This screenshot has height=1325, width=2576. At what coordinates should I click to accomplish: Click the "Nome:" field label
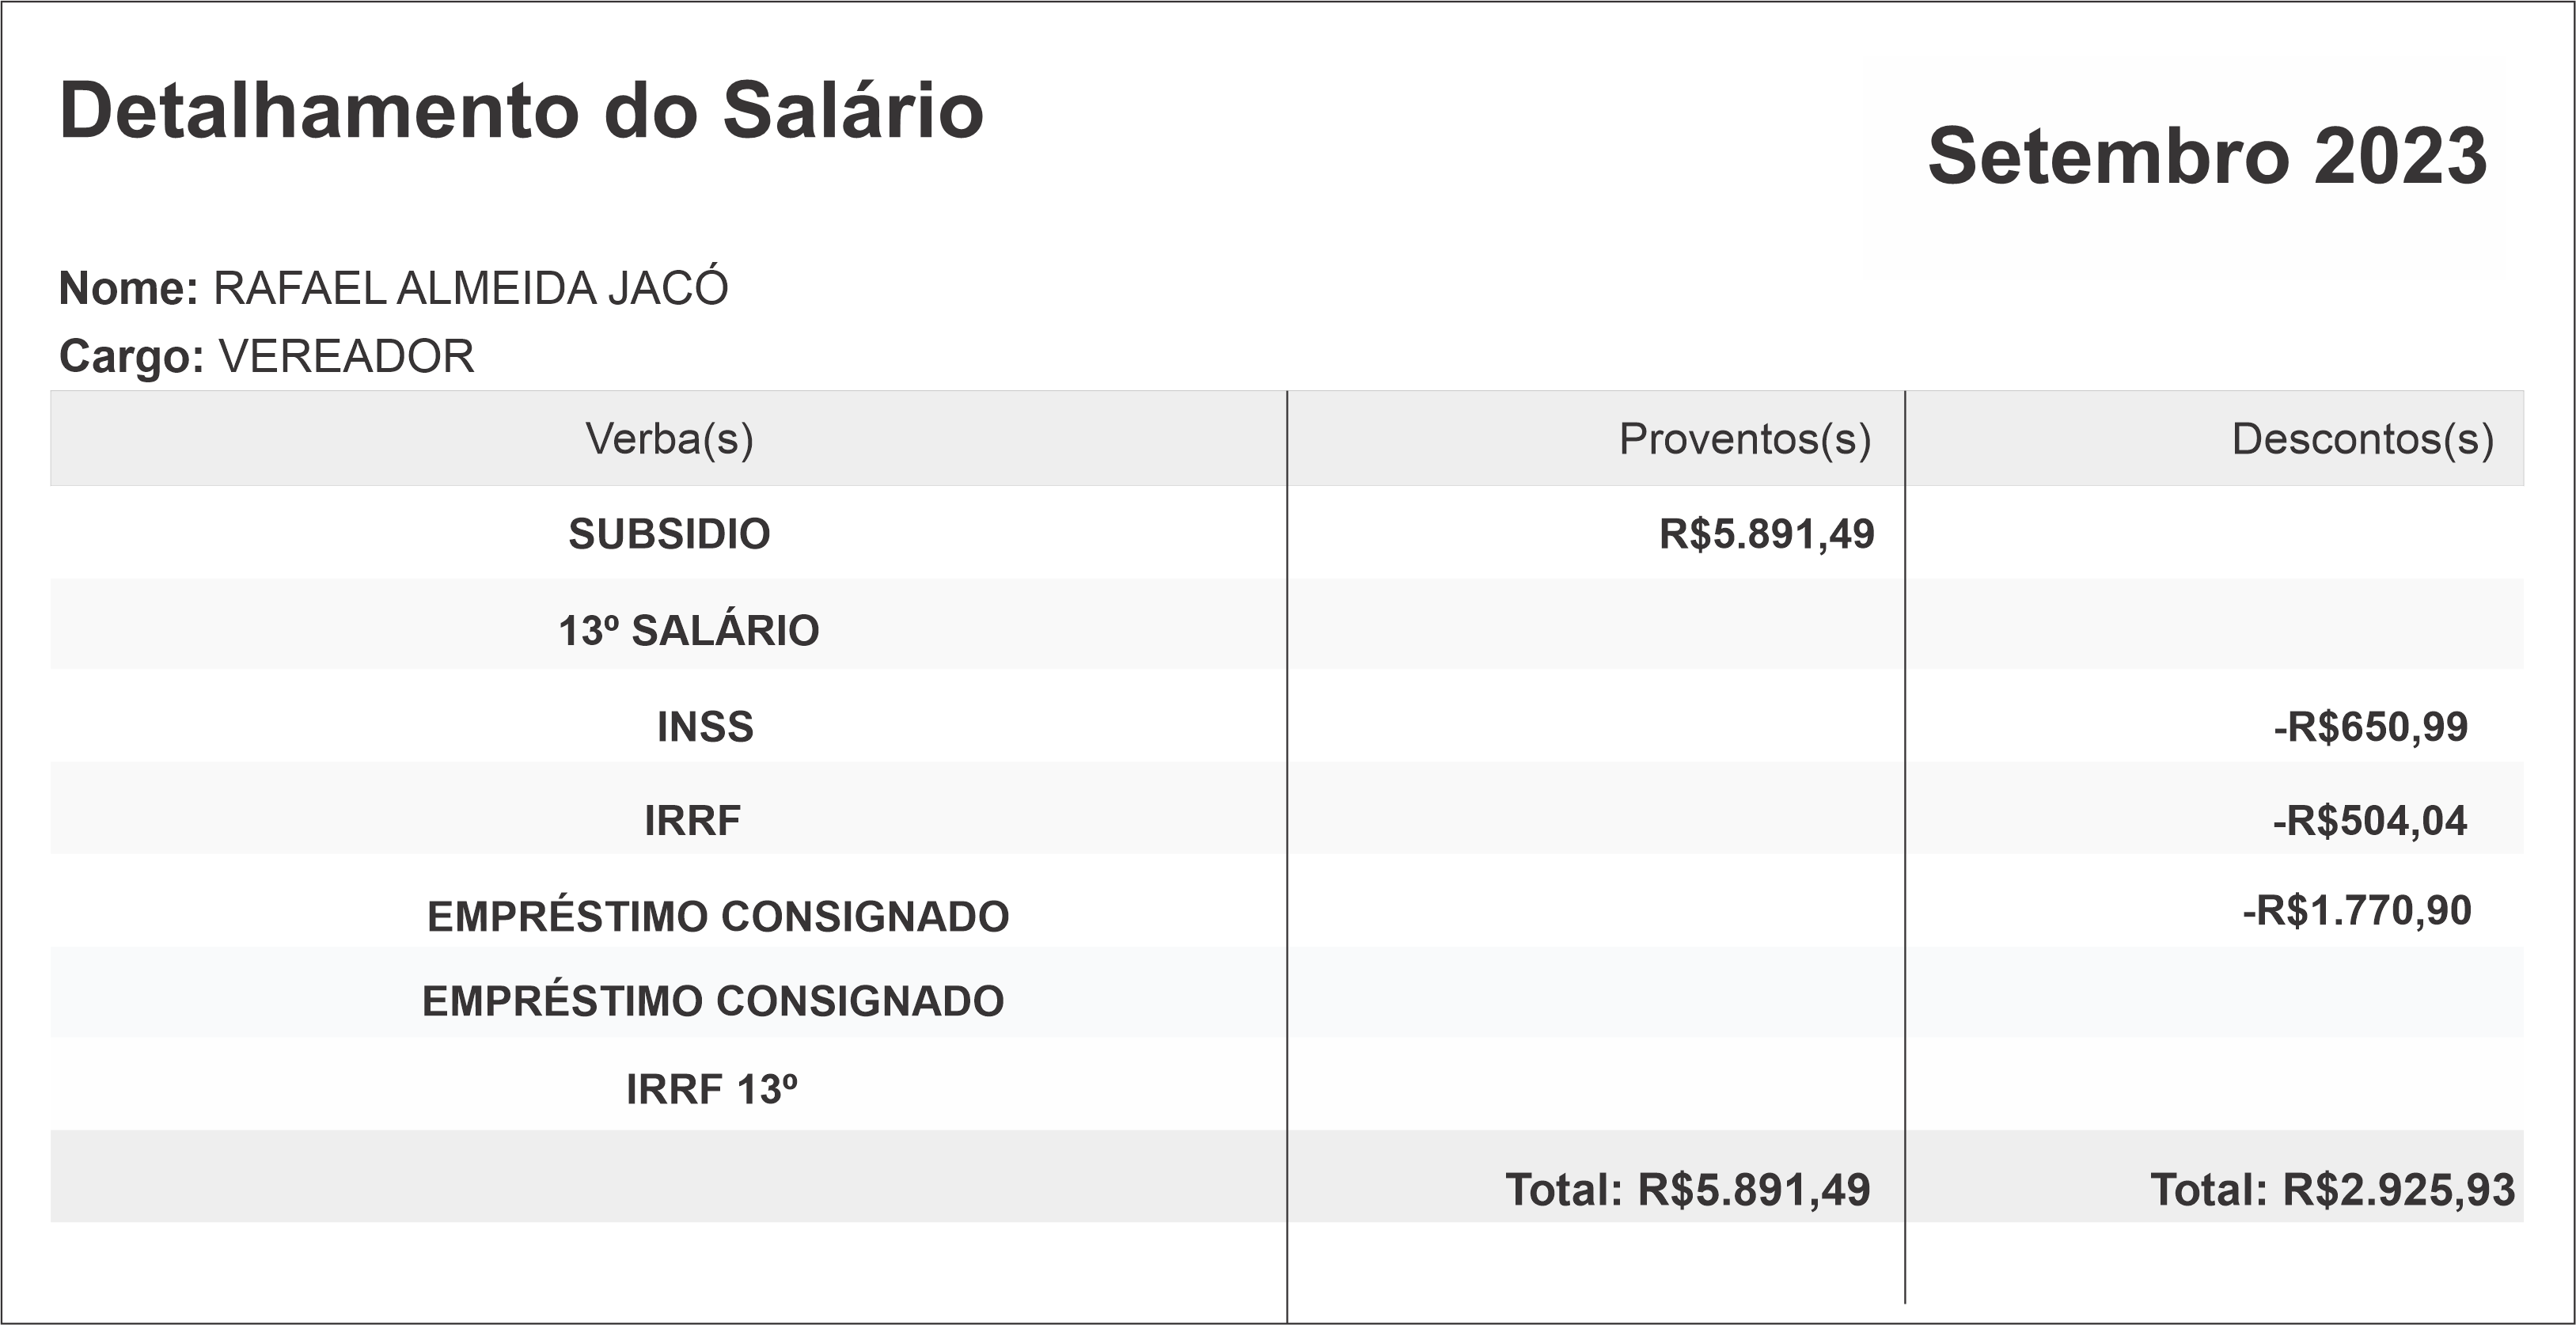[129, 289]
